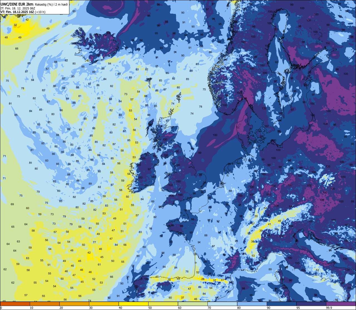Click the "IT: Fim. 18. 12. 2025 06Z" line

(18, 8)
